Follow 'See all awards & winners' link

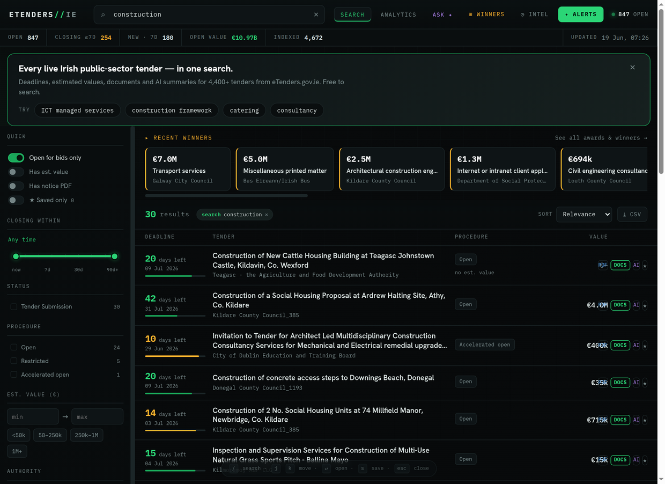[601, 138]
